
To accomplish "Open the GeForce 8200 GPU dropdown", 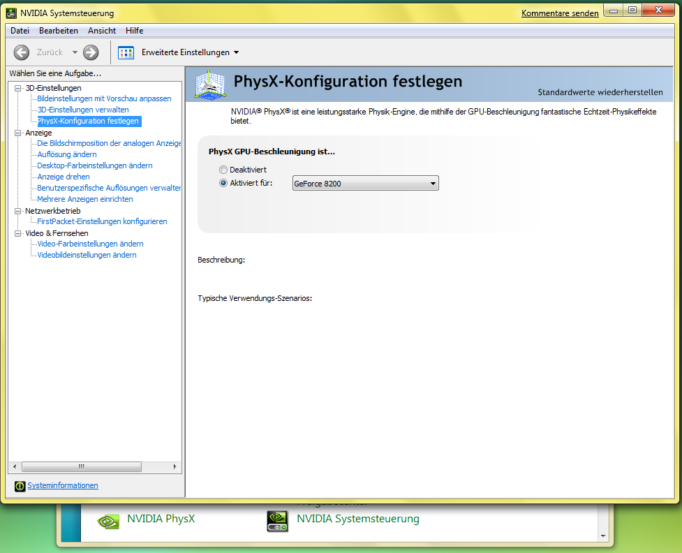I will (365, 183).
